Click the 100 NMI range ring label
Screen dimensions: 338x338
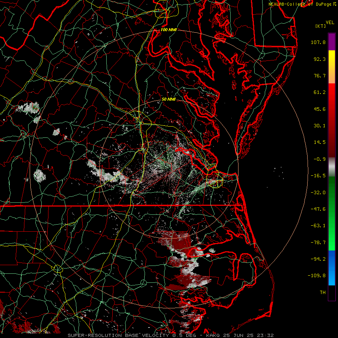[169, 30]
